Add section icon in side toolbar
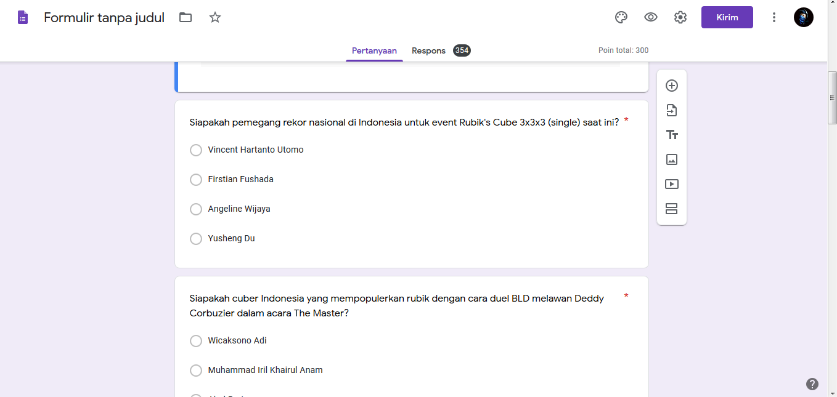Image resolution: width=837 pixels, height=397 pixels. coord(672,209)
